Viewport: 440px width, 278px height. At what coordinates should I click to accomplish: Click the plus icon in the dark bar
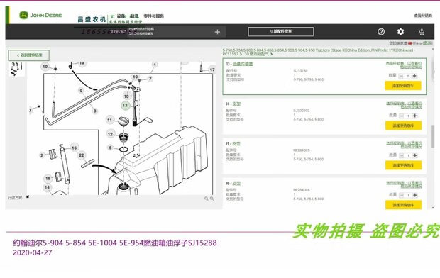coord(217,32)
